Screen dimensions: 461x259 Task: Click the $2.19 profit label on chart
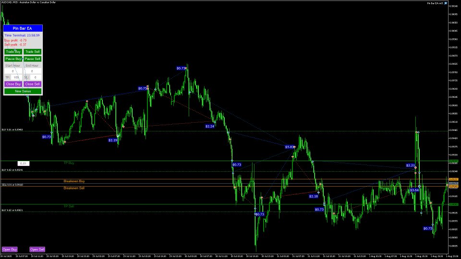coord(113,141)
